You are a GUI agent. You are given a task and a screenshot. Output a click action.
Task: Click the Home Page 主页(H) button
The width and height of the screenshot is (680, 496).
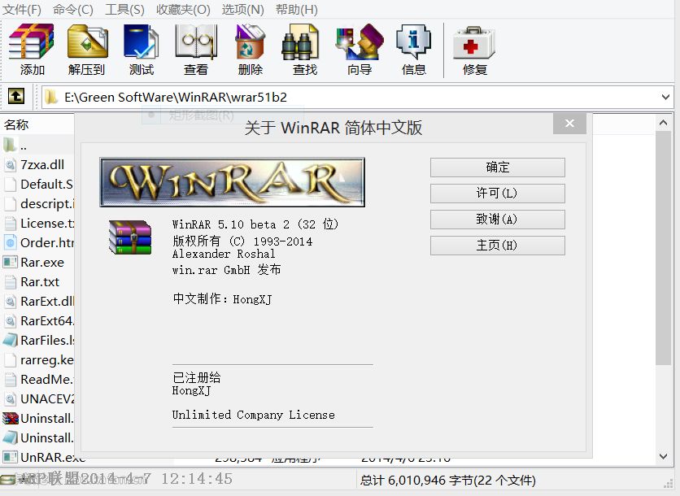point(498,246)
